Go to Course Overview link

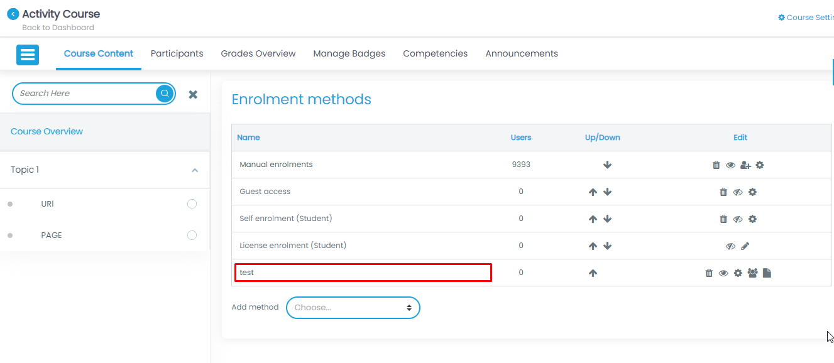(x=47, y=132)
